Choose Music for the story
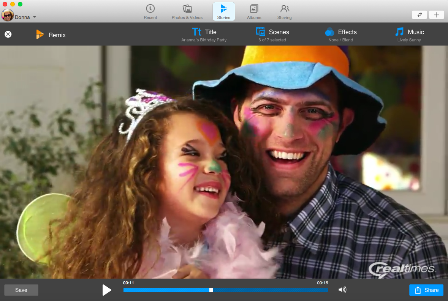This screenshot has width=448, height=301. [409, 35]
